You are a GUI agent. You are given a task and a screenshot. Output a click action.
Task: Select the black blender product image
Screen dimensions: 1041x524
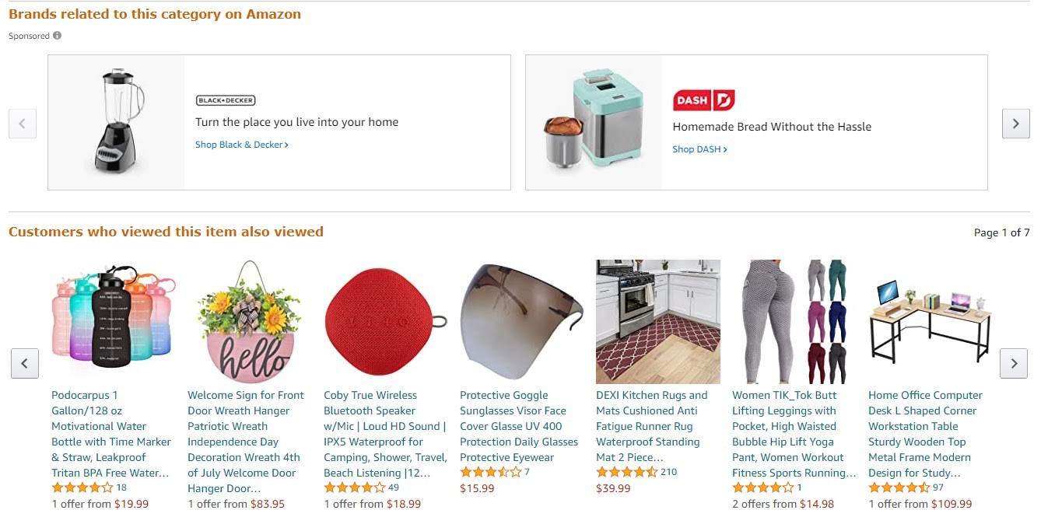117,122
